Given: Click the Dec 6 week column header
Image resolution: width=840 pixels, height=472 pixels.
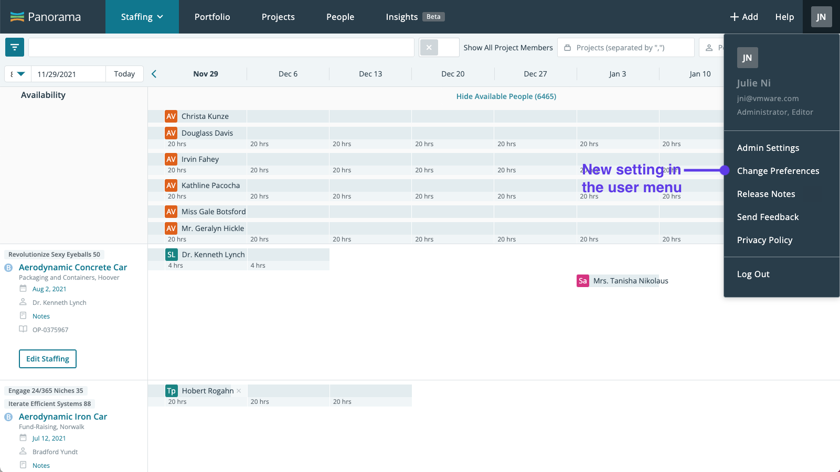Looking at the screenshot, I should click(288, 74).
